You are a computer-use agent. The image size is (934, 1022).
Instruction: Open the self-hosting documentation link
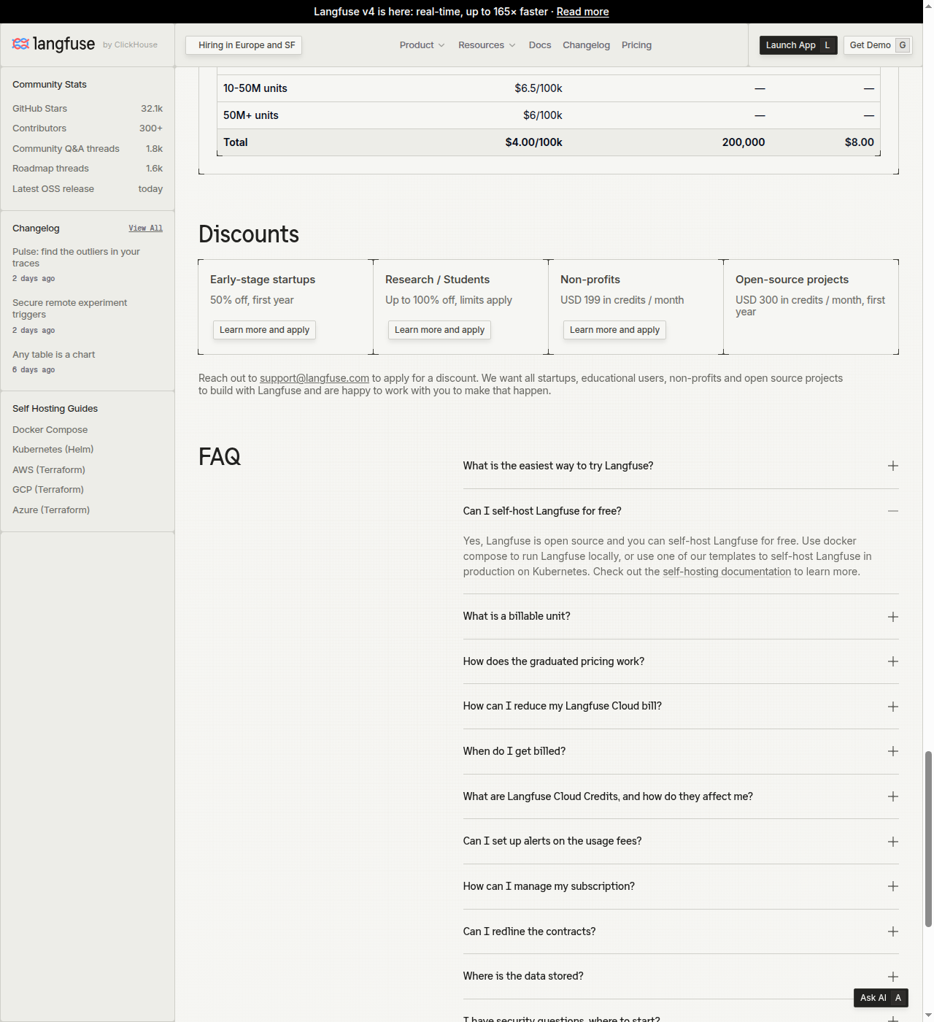pos(727,572)
